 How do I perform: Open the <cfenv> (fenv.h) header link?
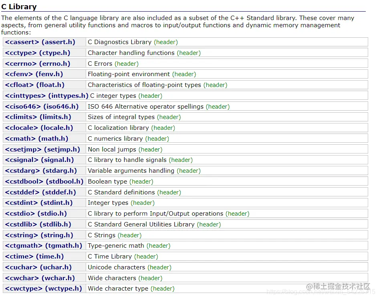[x=34, y=74]
